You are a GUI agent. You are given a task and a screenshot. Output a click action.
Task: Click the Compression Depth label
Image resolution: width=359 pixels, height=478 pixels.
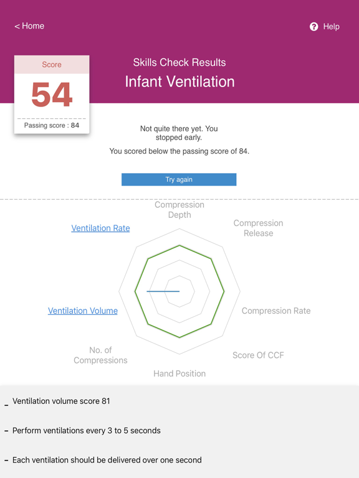tap(179, 210)
